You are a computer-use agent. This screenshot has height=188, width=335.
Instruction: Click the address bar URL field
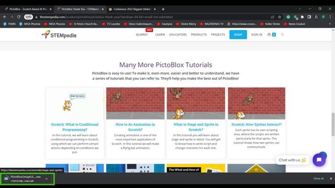[150, 17]
